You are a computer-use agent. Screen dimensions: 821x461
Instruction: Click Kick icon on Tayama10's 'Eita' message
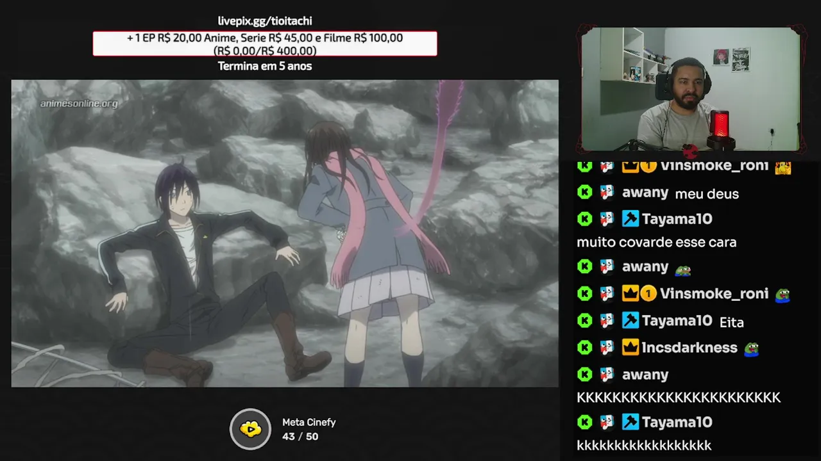[584, 320]
